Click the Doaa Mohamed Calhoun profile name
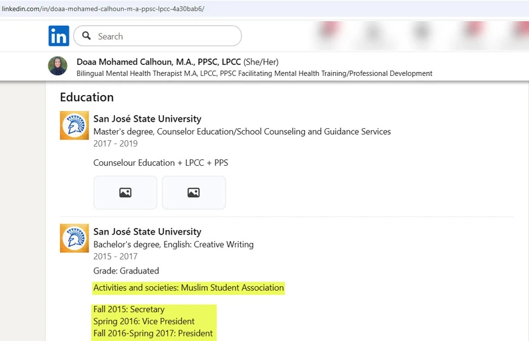529x341 pixels. pos(159,61)
